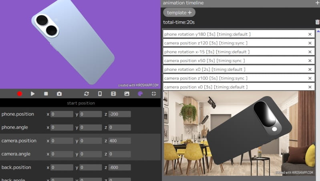Image resolution: width=320 pixels, height=181 pixels.
Task: Click the camera.position z value field
Action: pos(119,141)
